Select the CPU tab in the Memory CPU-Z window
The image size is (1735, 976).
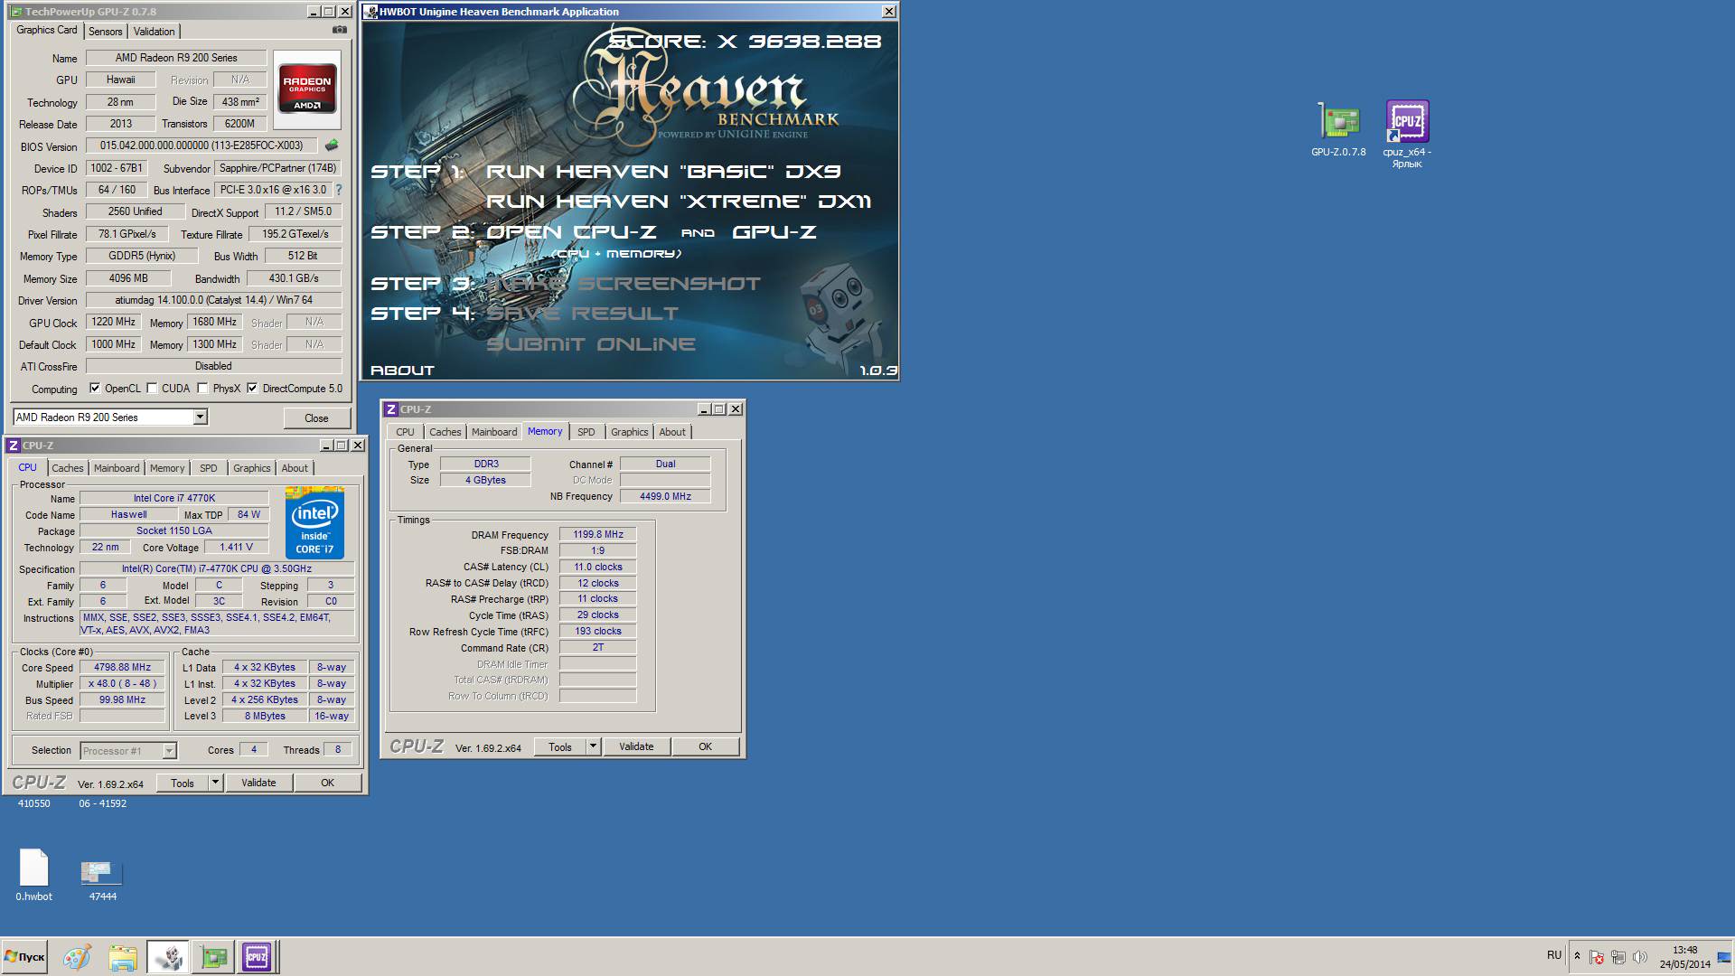click(405, 432)
